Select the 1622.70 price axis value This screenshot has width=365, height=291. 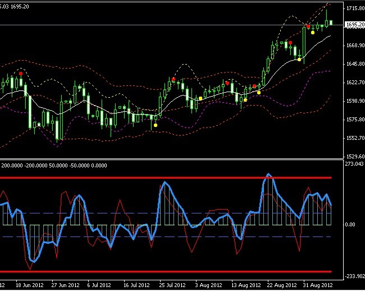point(355,83)
